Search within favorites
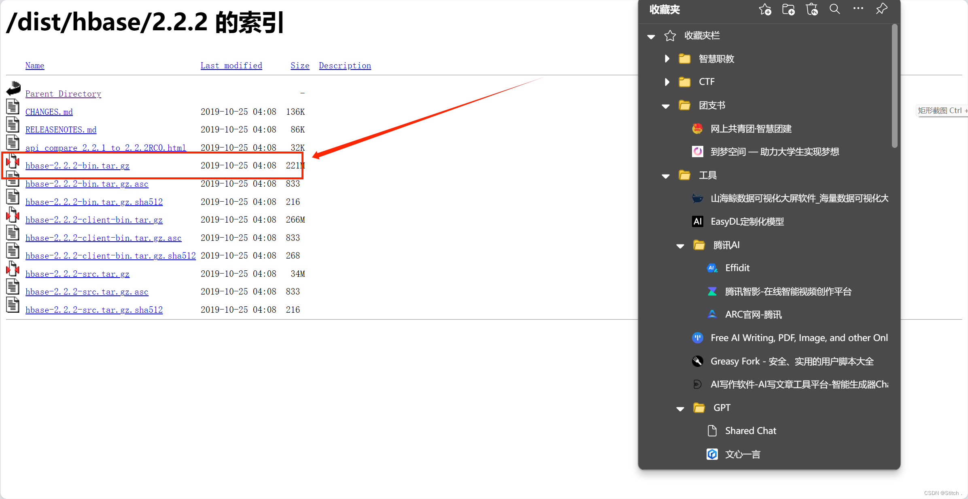This screenshot has height=499, width=968. 834,9
